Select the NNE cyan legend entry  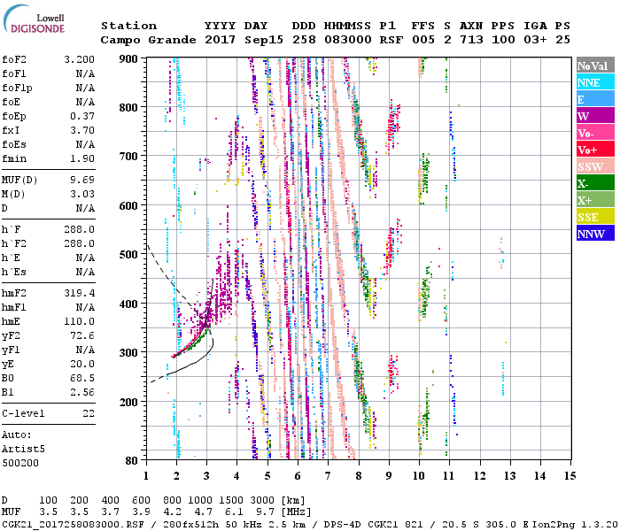[593, 82]
